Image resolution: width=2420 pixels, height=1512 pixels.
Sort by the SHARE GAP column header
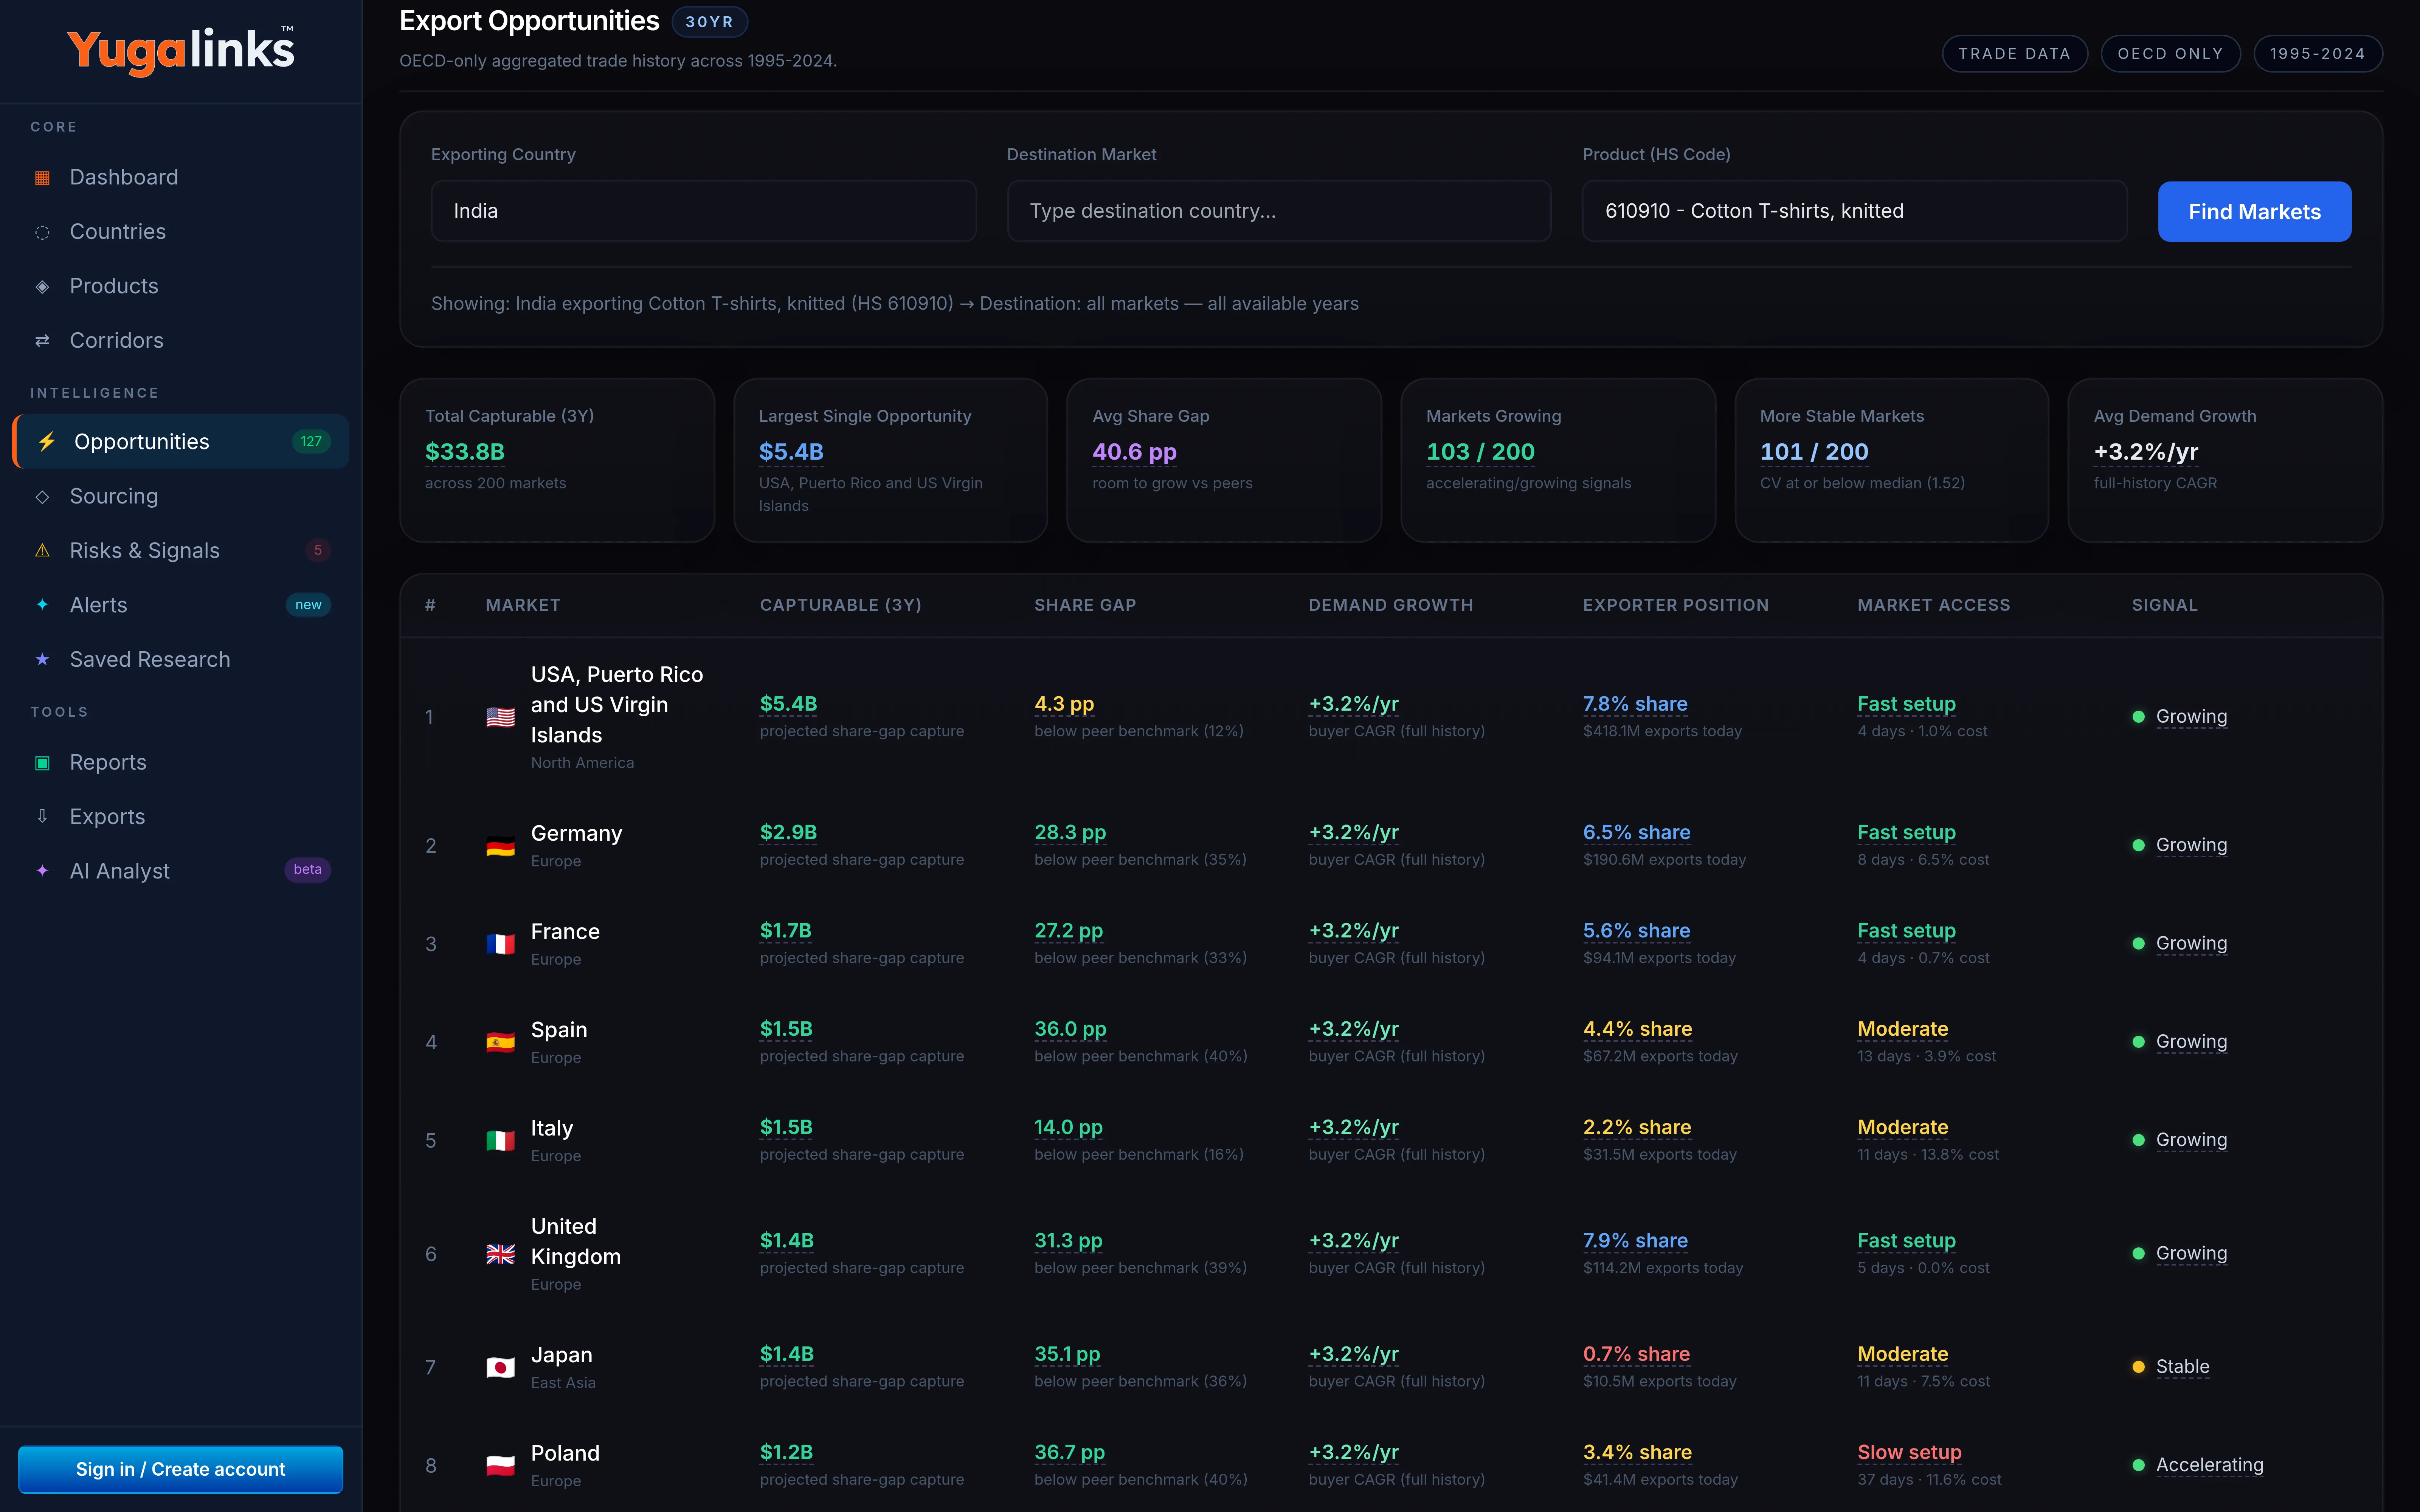tap(1085, 605)
